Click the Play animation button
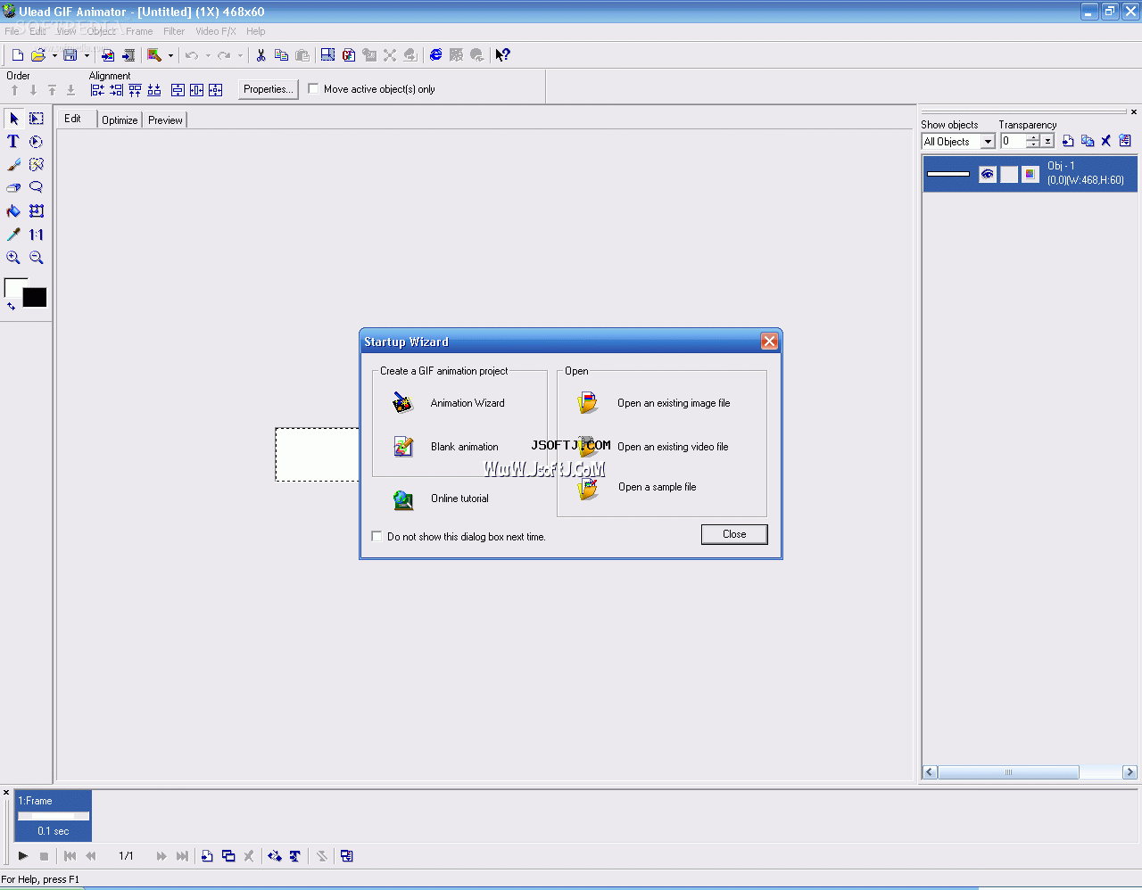 pos(23,856)
